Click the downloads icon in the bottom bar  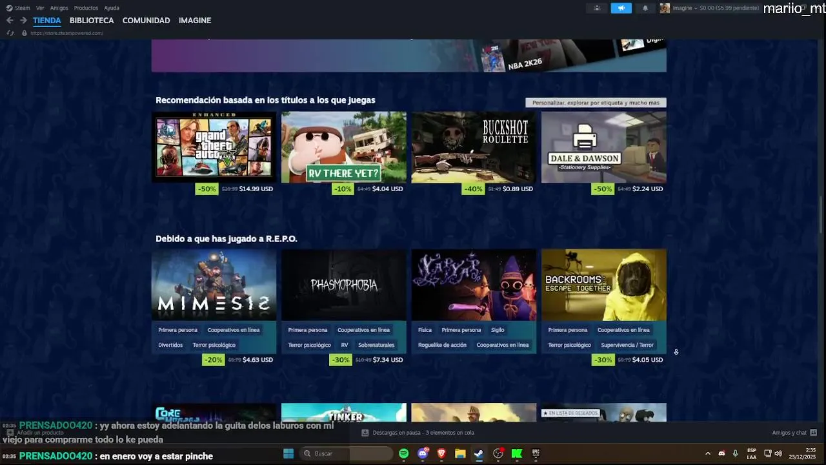[365, 433]
